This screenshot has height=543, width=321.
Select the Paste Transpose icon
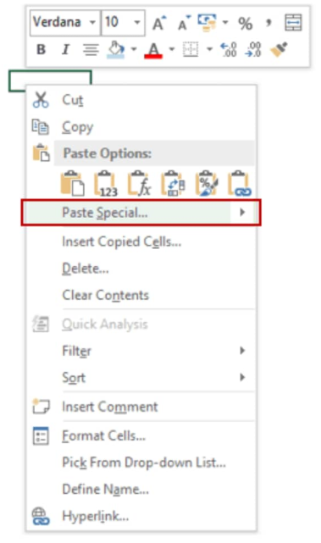coord(173,184)
